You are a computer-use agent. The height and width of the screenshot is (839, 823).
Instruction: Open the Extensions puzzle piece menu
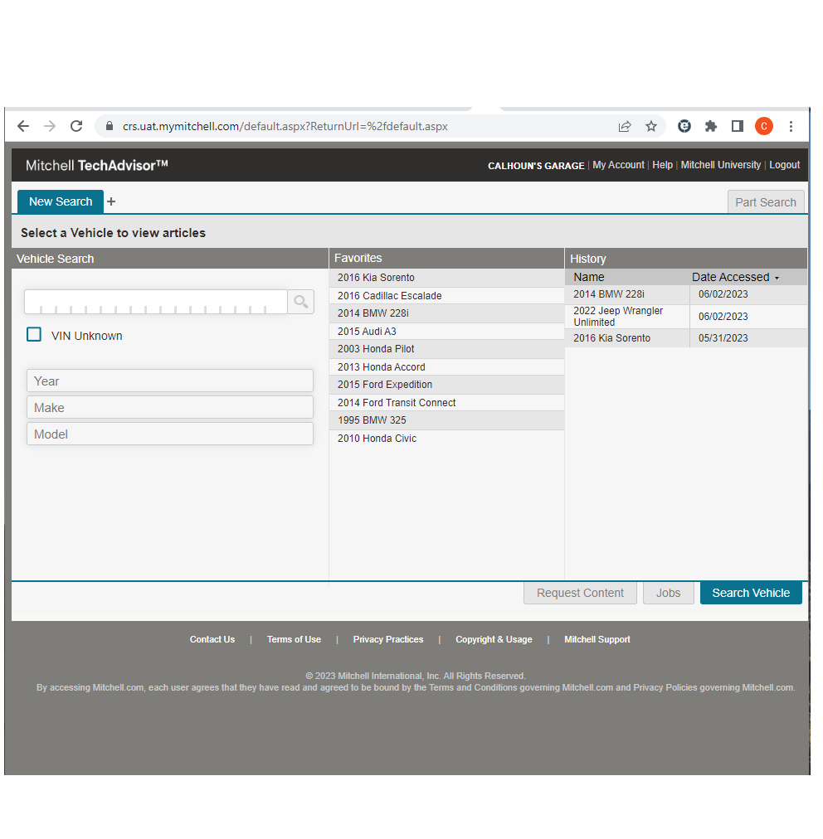710,126
